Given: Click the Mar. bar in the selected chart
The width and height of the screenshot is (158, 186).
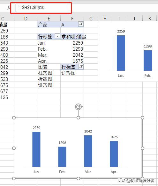Looking at the screenshot, I should (88, 151).
